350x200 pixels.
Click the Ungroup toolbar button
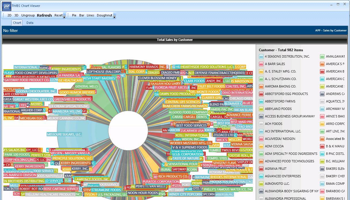coord(28,15)
